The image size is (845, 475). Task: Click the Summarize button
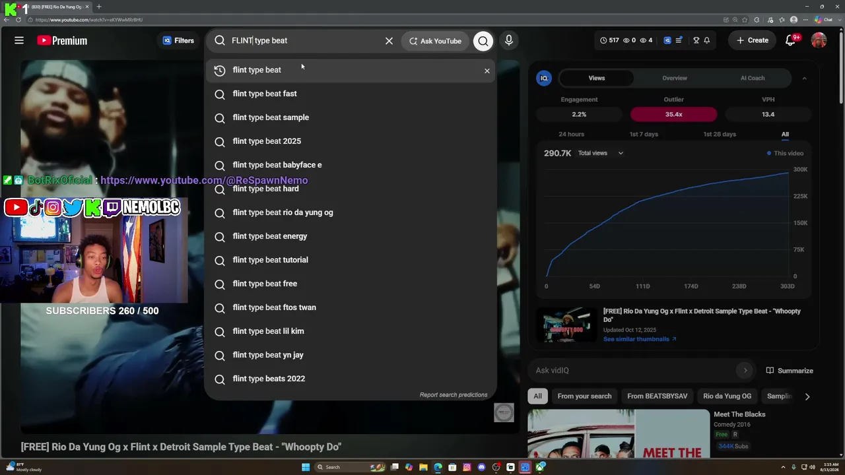(x=789, y=370)
